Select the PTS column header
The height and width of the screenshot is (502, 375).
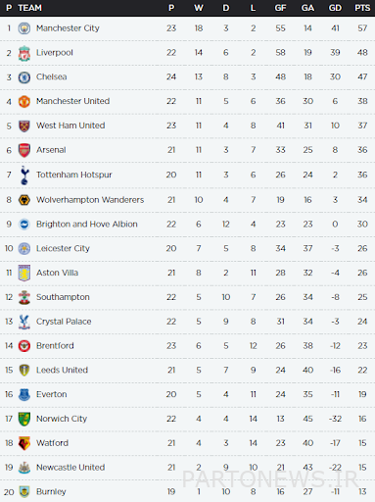click(x=362, y=8)
